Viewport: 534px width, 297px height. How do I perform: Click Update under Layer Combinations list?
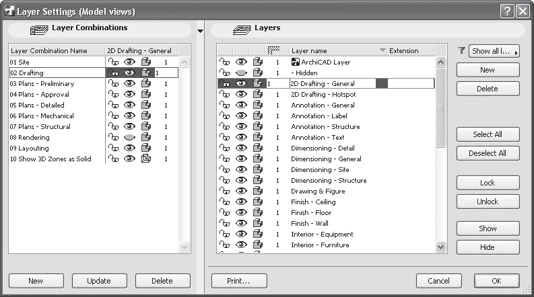tap(100, 280)
